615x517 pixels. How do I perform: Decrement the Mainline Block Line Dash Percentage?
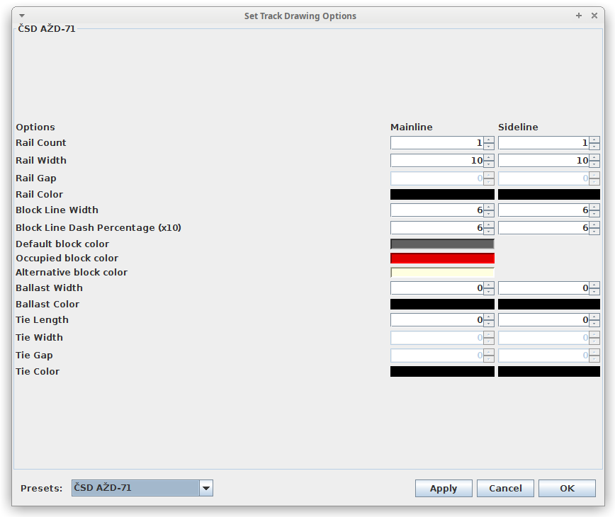coord(489,230)
